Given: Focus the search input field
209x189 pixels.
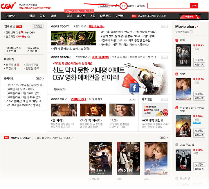Looking at the screenshot, I should tap(169, 6).
